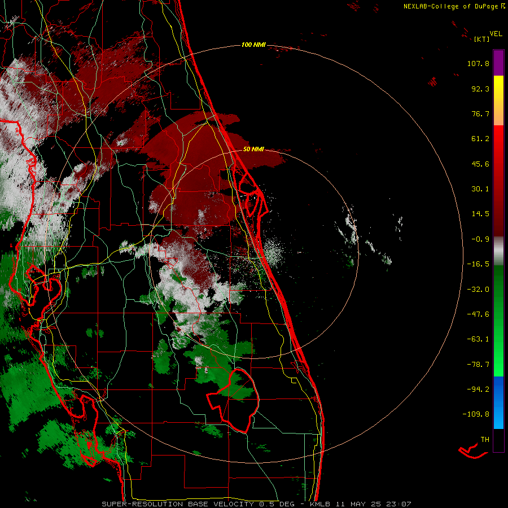Select the VEL legend heading
The image size is (508, 508).
point(496,34)
